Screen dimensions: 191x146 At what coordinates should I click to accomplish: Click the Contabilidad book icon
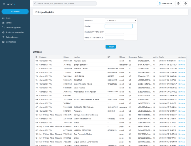[x=4, y=42]
